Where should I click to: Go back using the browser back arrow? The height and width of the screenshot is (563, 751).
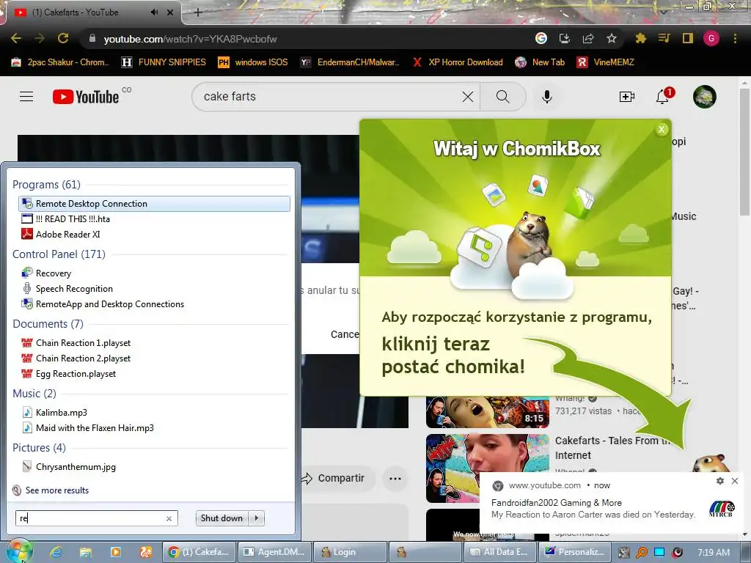[16, 39]
